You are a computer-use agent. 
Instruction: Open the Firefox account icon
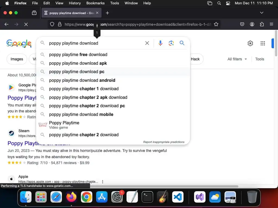(x=252, y=24)
